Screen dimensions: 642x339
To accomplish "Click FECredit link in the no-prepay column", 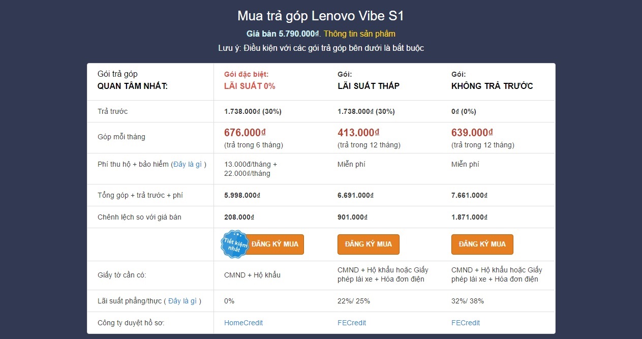I will [x=466, y=323].
